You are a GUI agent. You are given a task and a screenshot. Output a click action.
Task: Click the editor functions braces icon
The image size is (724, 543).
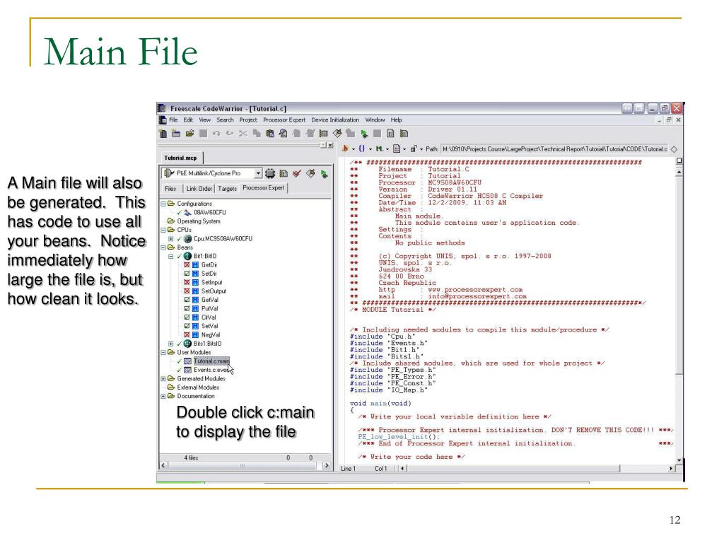[361, 148]
